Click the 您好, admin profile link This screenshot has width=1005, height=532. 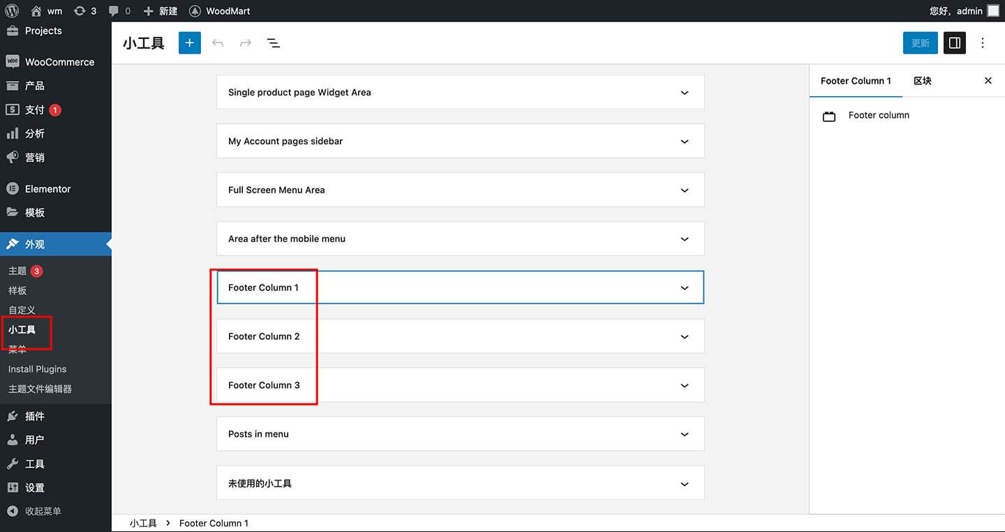956,10
